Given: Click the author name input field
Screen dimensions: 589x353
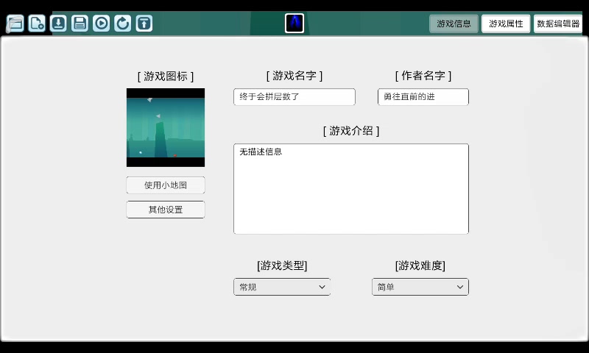Looking at the screenshot, I should pyautogui.click(x=423, y=97).
